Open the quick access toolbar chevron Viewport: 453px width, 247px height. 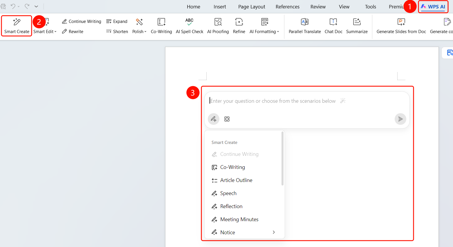[x=36, y=6]
